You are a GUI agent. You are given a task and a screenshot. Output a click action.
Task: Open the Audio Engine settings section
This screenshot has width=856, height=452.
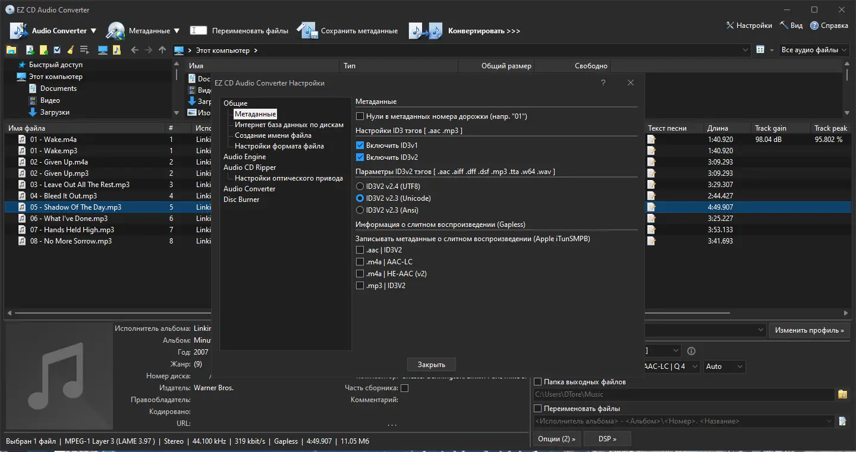[x=244, y=157]
